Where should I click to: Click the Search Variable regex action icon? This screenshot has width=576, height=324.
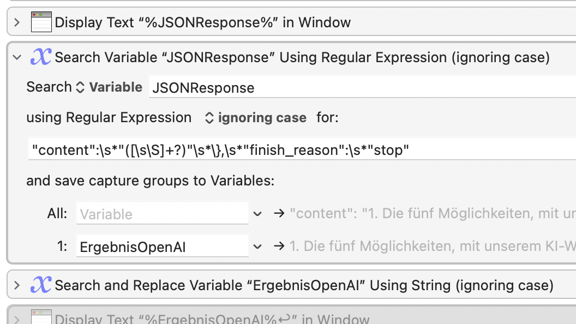[x=41, y=57]
